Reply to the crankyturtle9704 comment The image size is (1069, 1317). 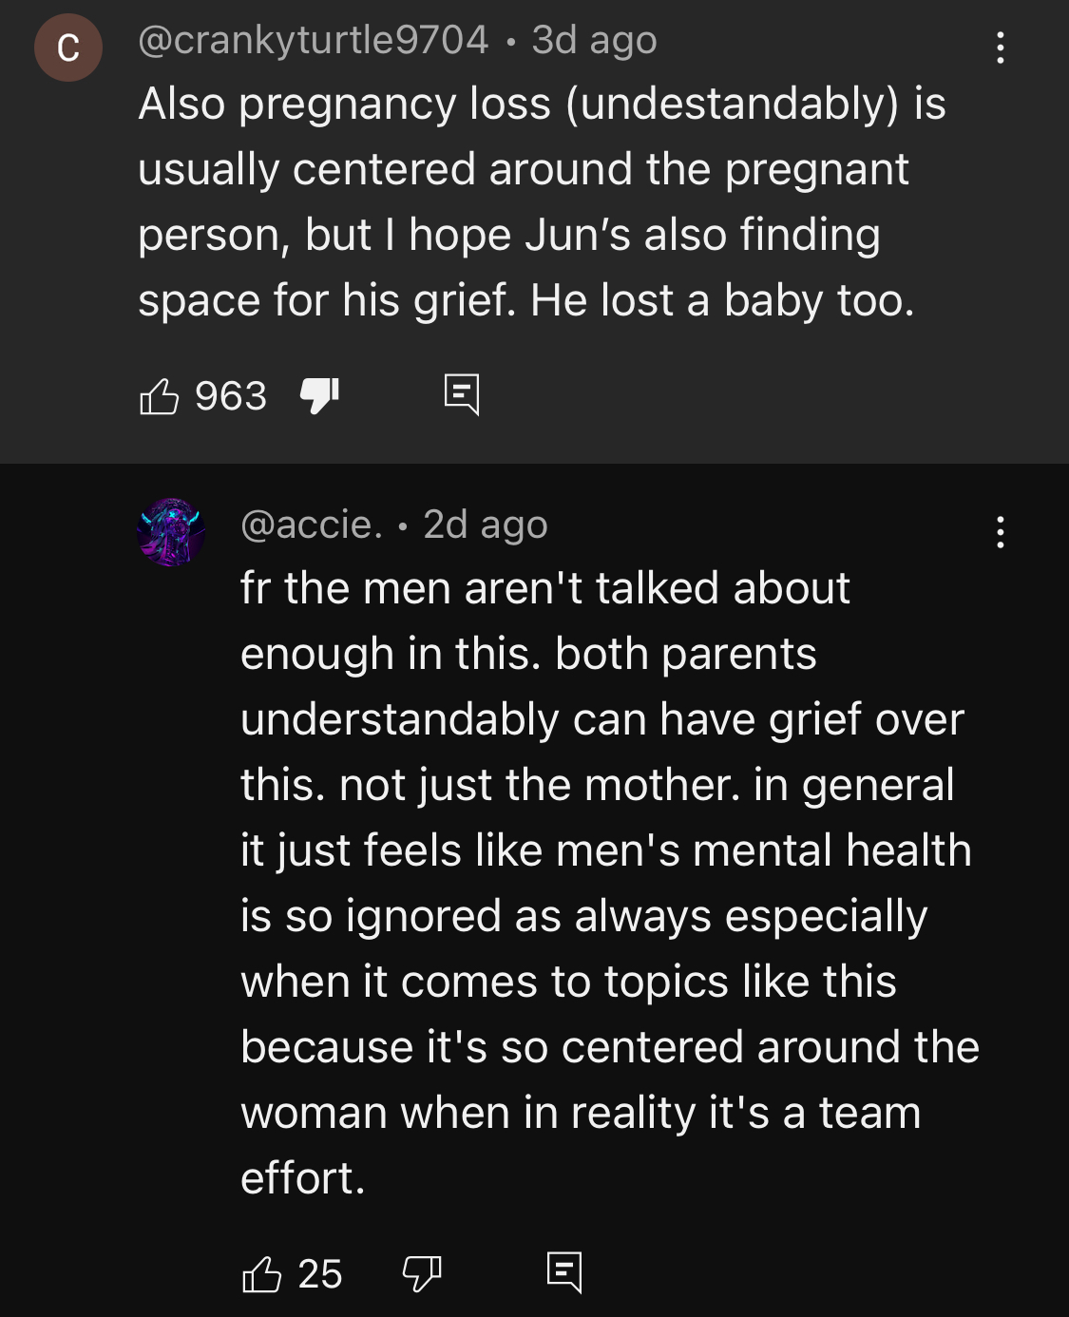click(x=462, y=394)
